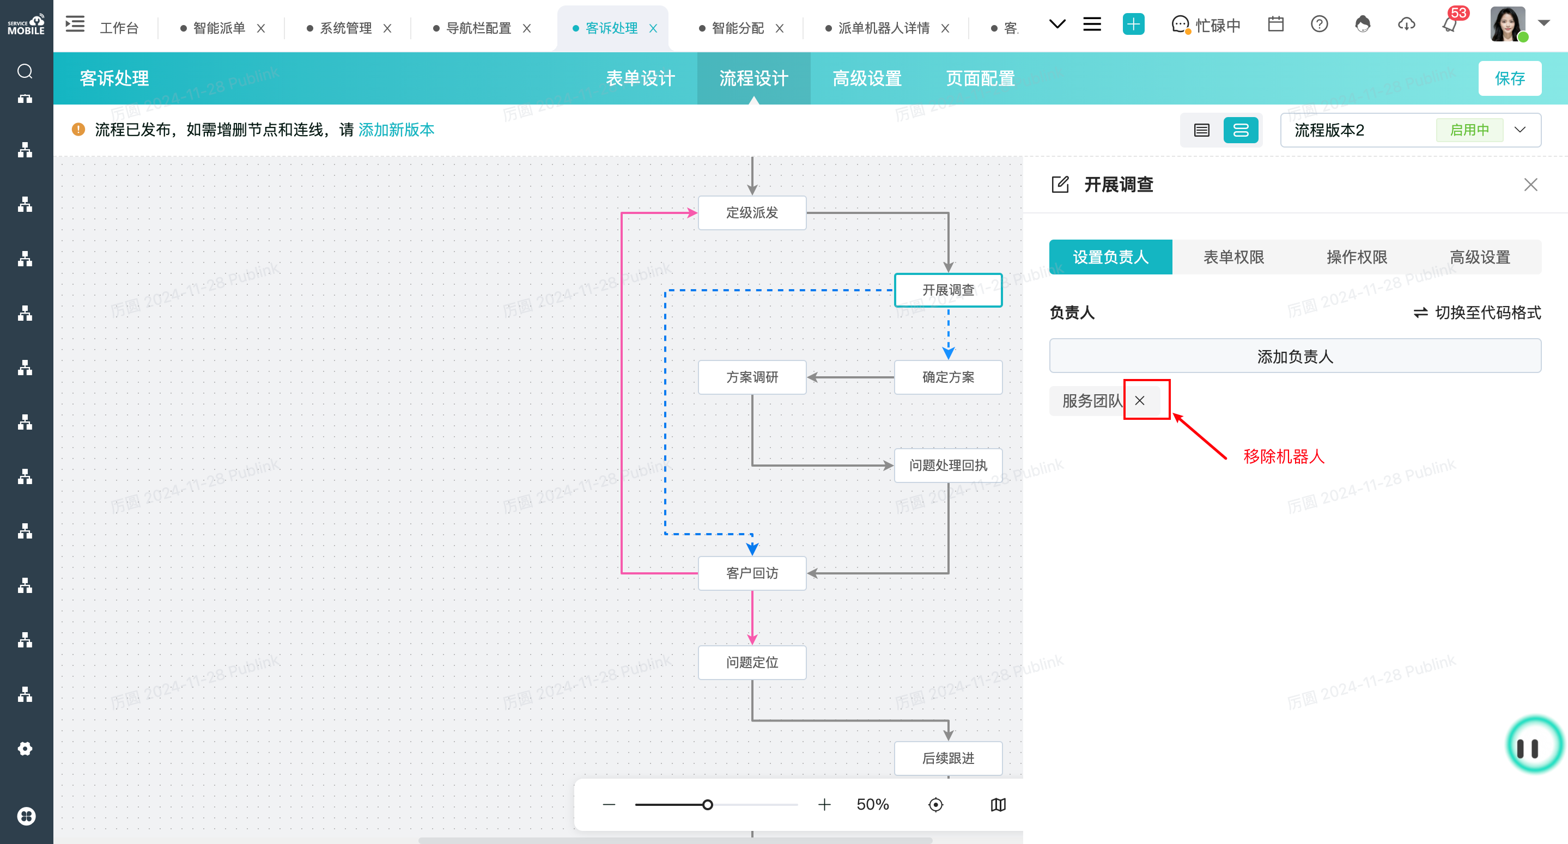Open the help question mark icon
The height and width of the screenshot is (844, 1568).
[1319, 25]
